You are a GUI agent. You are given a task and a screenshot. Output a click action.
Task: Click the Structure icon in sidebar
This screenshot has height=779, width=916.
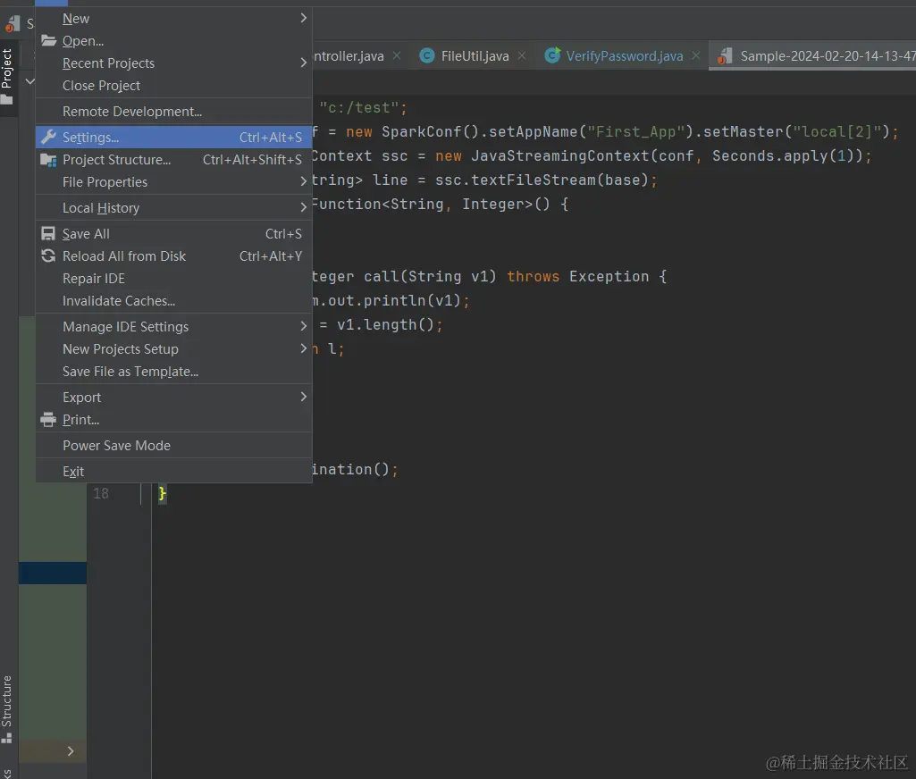[7, 738]
